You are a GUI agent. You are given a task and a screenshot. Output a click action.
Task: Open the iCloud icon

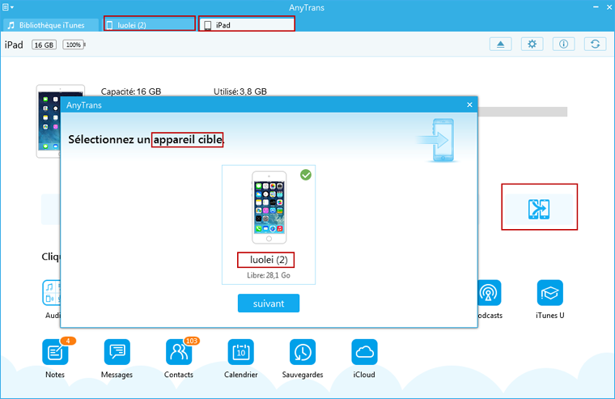(364, 352)
